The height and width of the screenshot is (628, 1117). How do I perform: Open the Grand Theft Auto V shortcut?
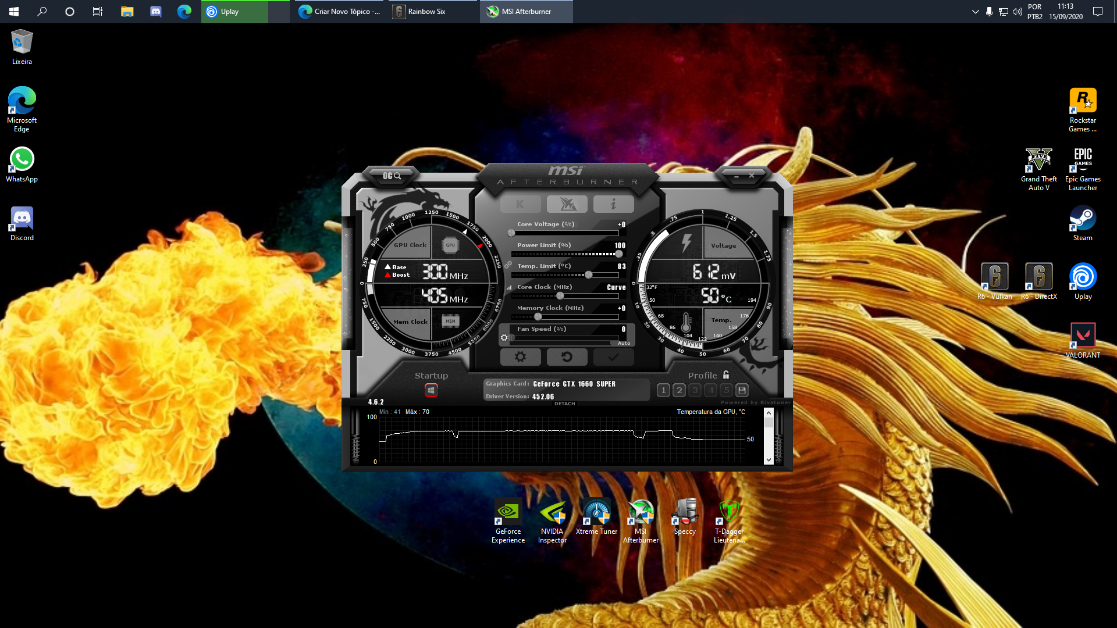pyautogui.click(x=1038, y=169)
